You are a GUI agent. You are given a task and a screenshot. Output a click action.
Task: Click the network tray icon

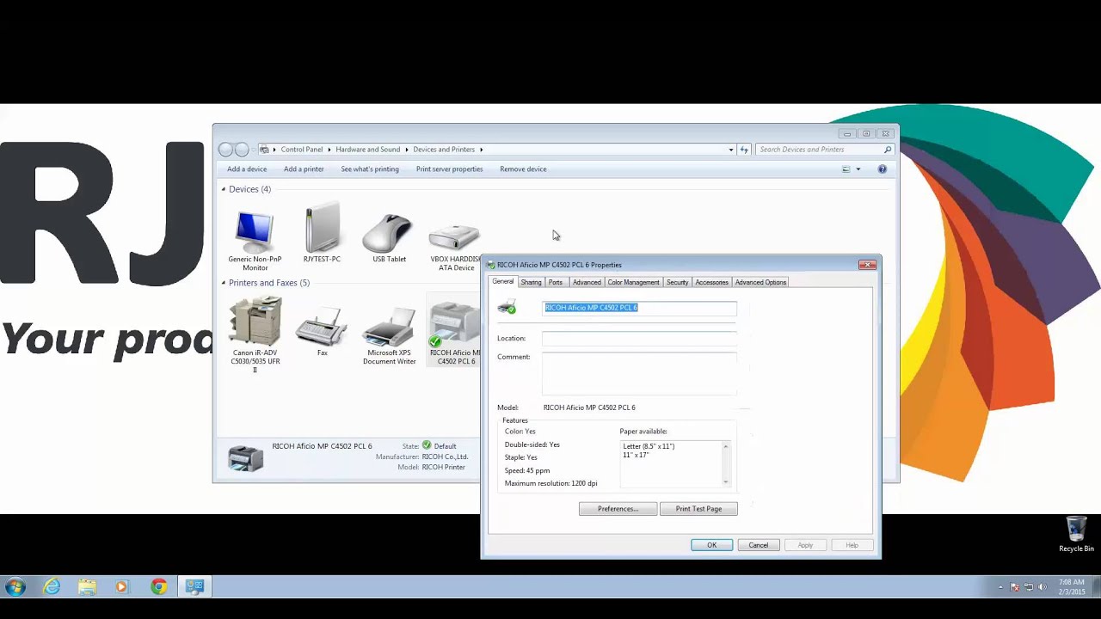pos(1028,587)
